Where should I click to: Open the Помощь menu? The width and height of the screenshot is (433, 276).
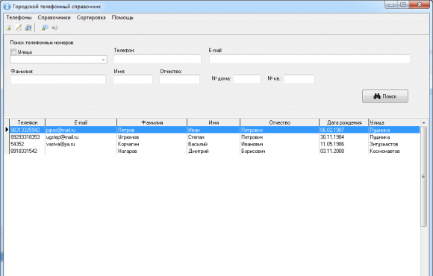(x=122, y=17)
